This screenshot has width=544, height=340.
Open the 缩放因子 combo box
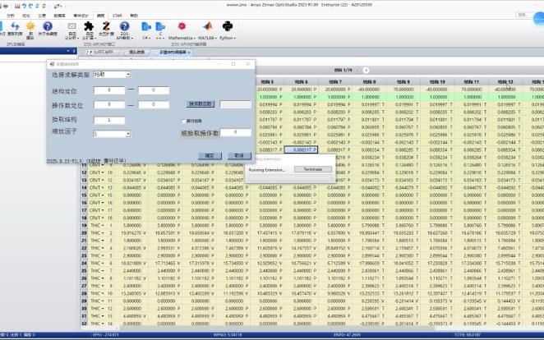112,134
